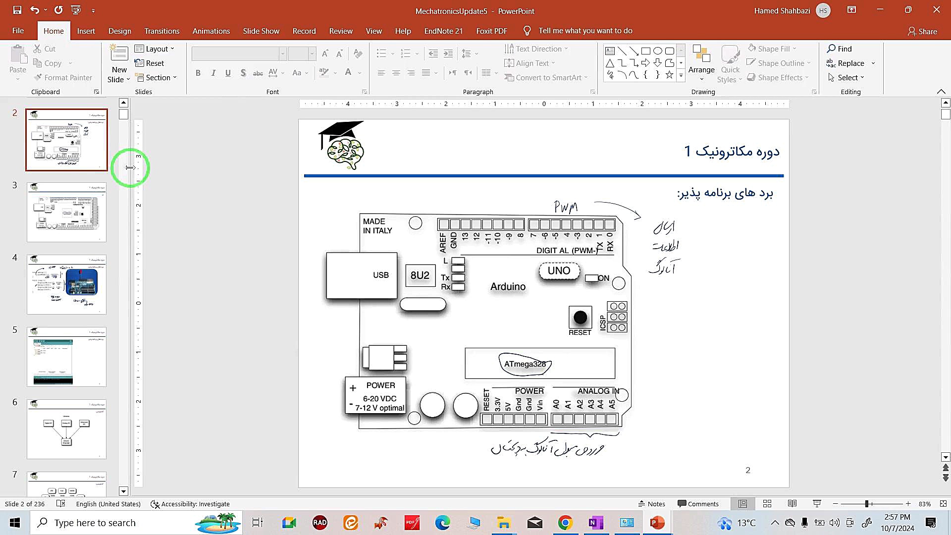951x535 pixels.
Task: Toggle Strikethrough formatting
Action: (x=258, y=73)
